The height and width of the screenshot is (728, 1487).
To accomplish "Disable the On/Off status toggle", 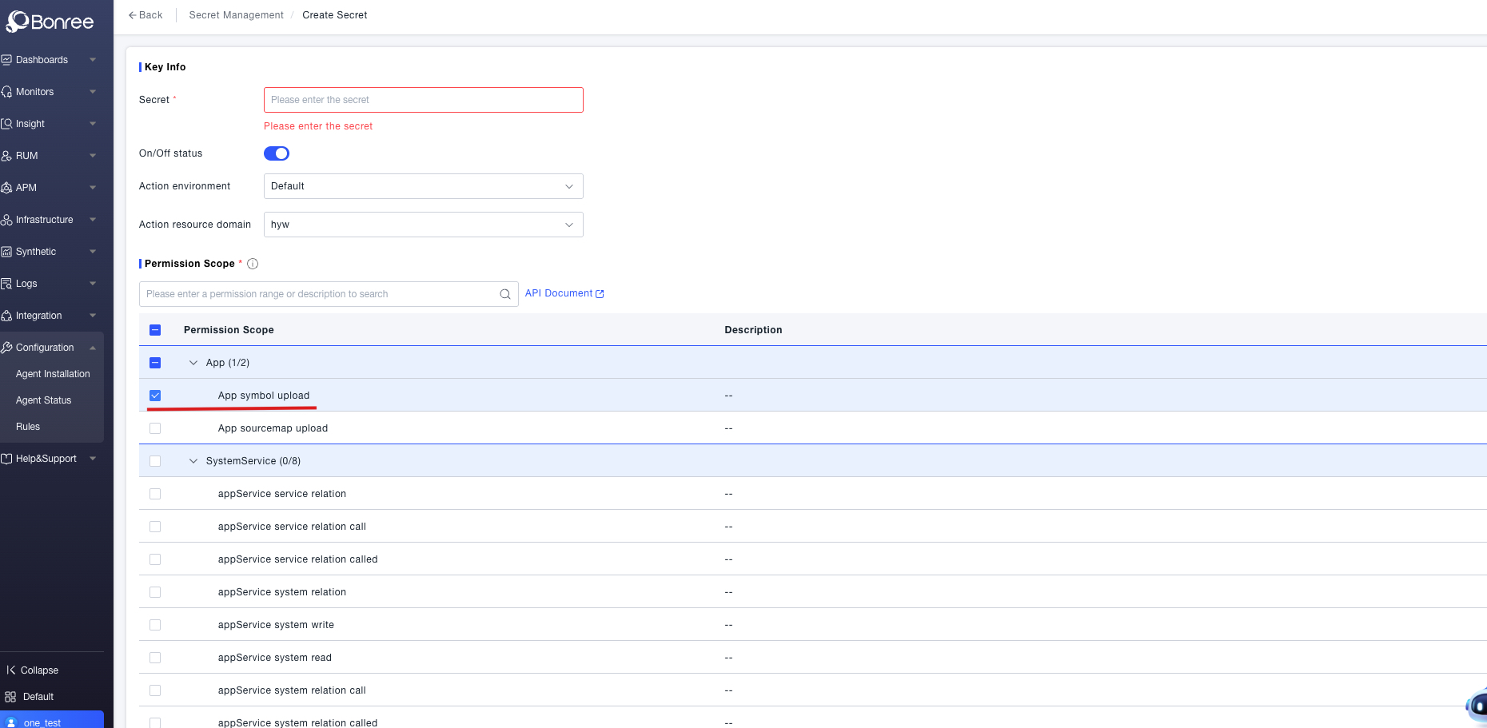I will 276,153.
